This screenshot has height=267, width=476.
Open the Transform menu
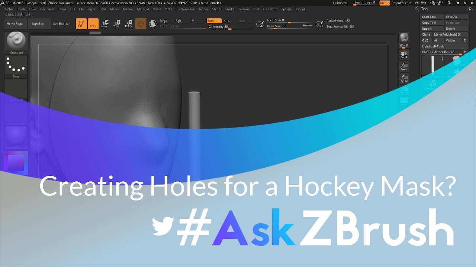270,9
